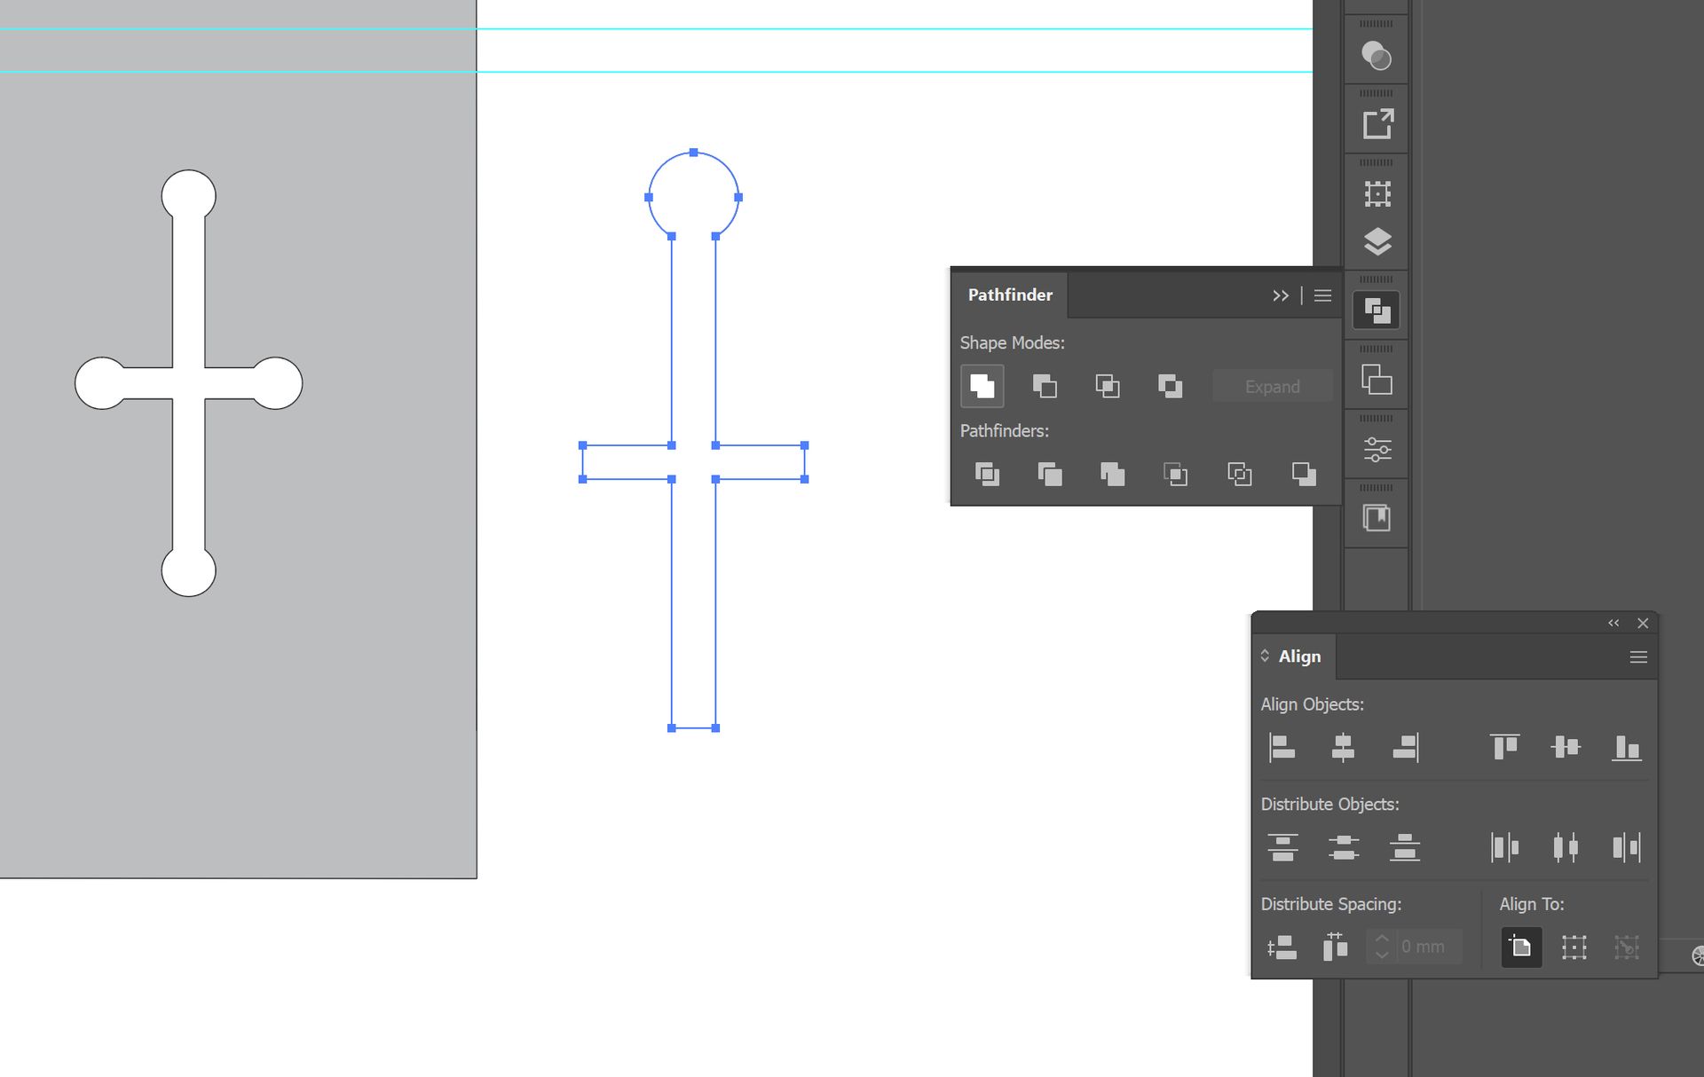
Task: Click the Intersect shape mode icon
Action: (x=1107, y=386)
